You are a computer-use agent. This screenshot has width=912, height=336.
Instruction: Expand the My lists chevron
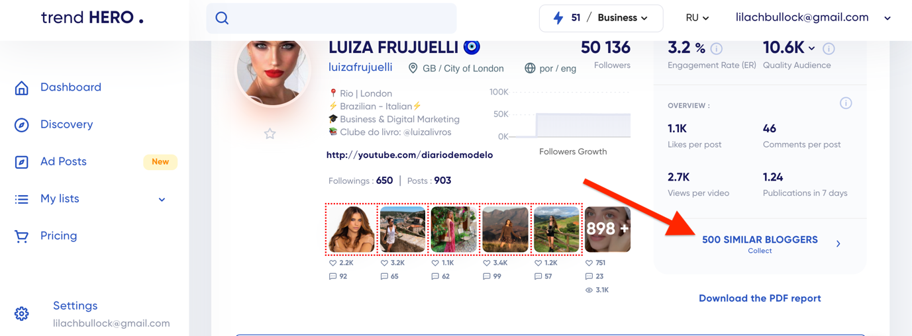click(162, 199)
